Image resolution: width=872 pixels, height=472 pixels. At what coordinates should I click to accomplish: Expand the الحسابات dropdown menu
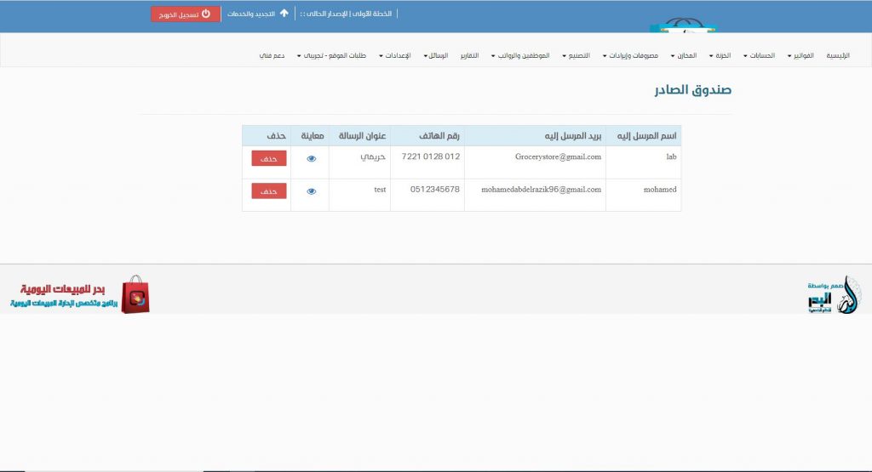pos(759,55)
